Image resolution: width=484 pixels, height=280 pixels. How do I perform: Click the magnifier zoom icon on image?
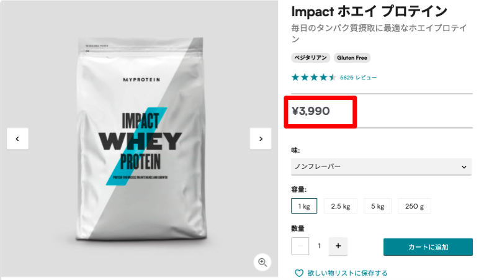(x=262, y=262)
